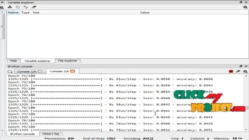The height and width of the screenshot is (140, 249).
Task: Sort by Name column header
Action: pos(13,12)
